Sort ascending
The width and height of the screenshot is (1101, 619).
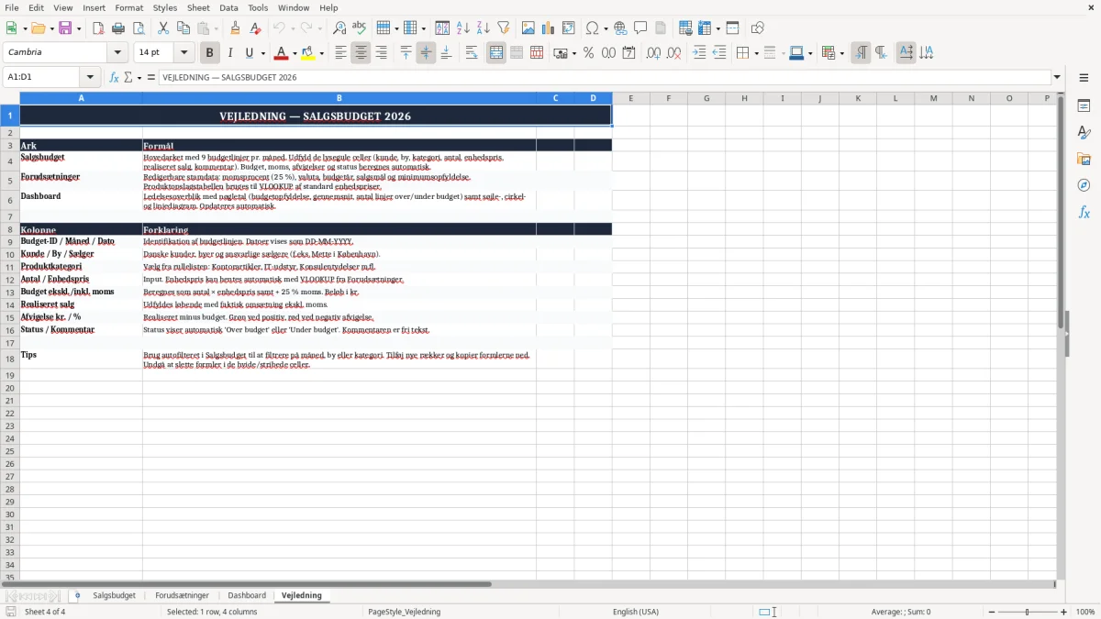pyautogui.click(x=462, y=28)
